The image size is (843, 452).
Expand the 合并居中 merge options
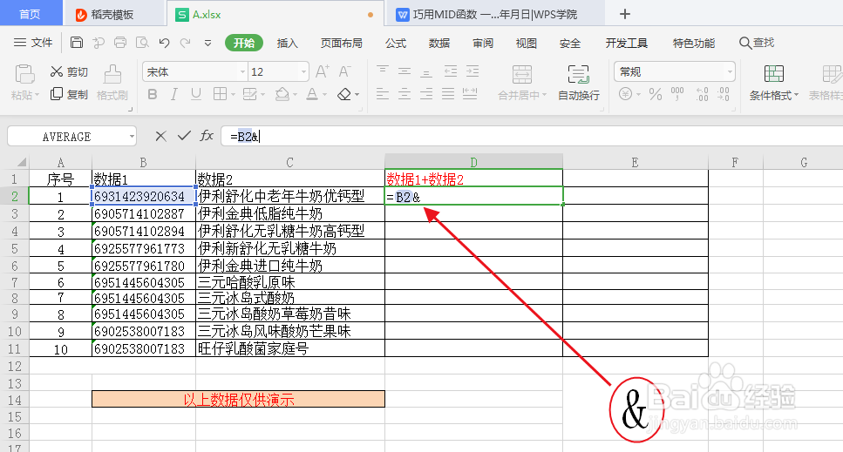coord(544,95)
